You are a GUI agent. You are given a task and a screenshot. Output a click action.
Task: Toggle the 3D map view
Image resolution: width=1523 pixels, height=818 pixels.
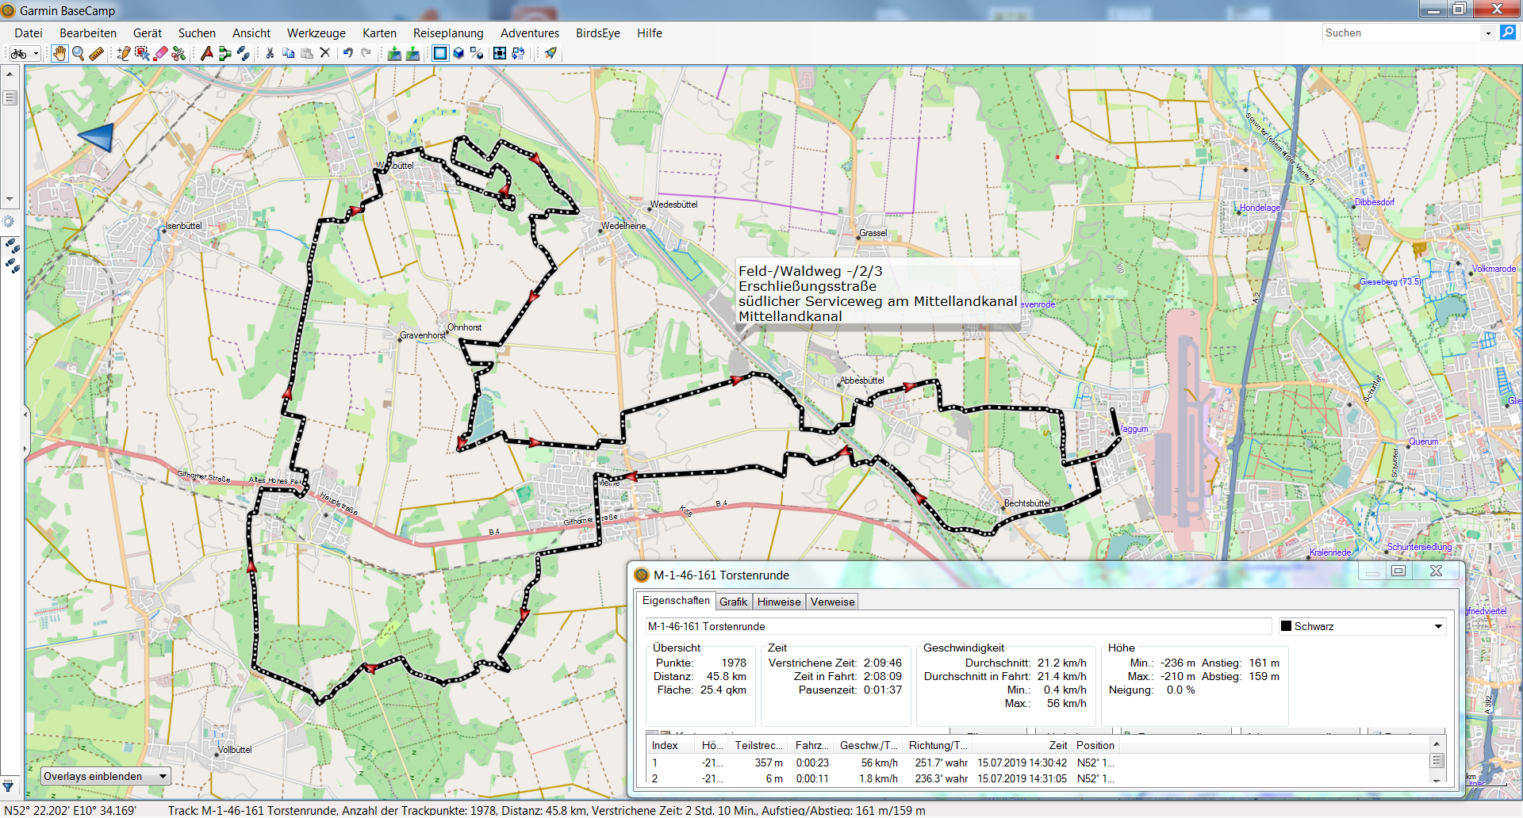pyautogui.click(x=458, y=53)
